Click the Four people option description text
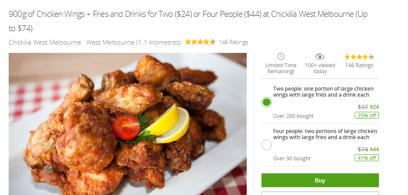 click(325, 134)
